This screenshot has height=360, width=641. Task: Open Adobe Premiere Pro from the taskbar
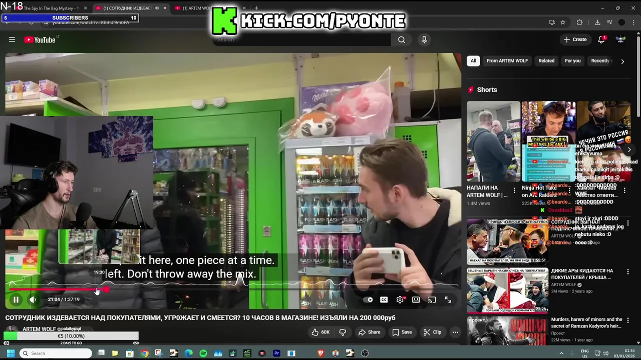click(x=276, y=353)
